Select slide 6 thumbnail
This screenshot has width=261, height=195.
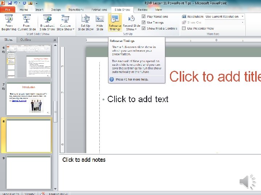(x=29, y=61)
